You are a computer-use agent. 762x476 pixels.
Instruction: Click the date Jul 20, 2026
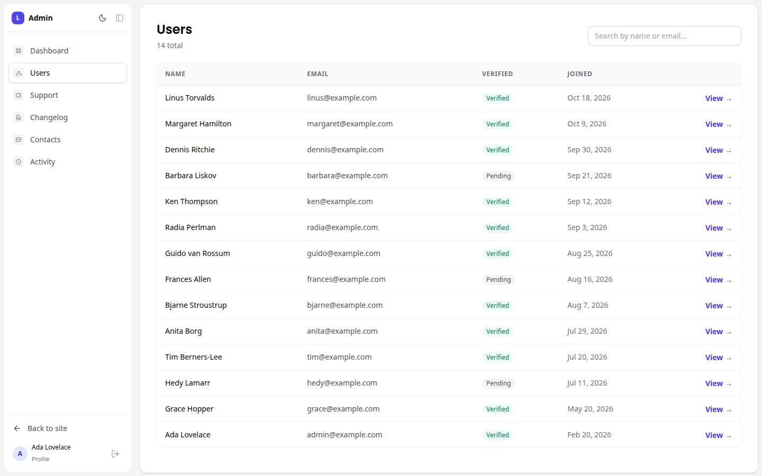(x=587, y=357)
